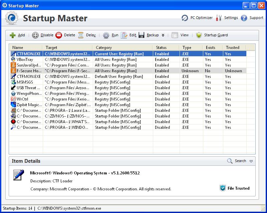Click the red Delete icon
This screenshot has width=267, height=213.
59,35
